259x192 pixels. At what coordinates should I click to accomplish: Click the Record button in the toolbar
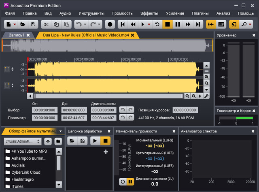pos(110,24)
